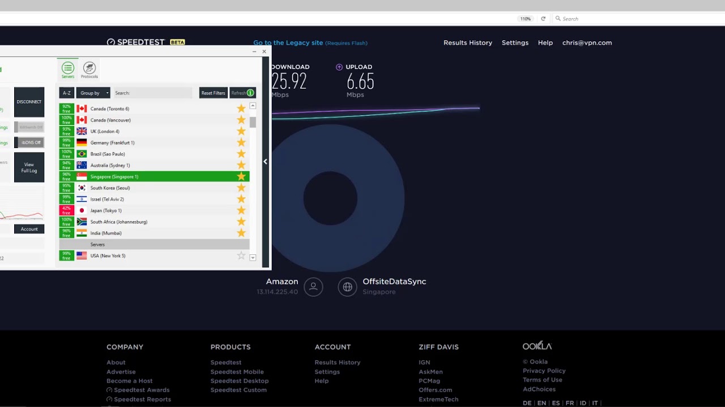Unfavorite Germany (Frankfurt 1) star
This screenshot has width=725, height=407.
241,142
